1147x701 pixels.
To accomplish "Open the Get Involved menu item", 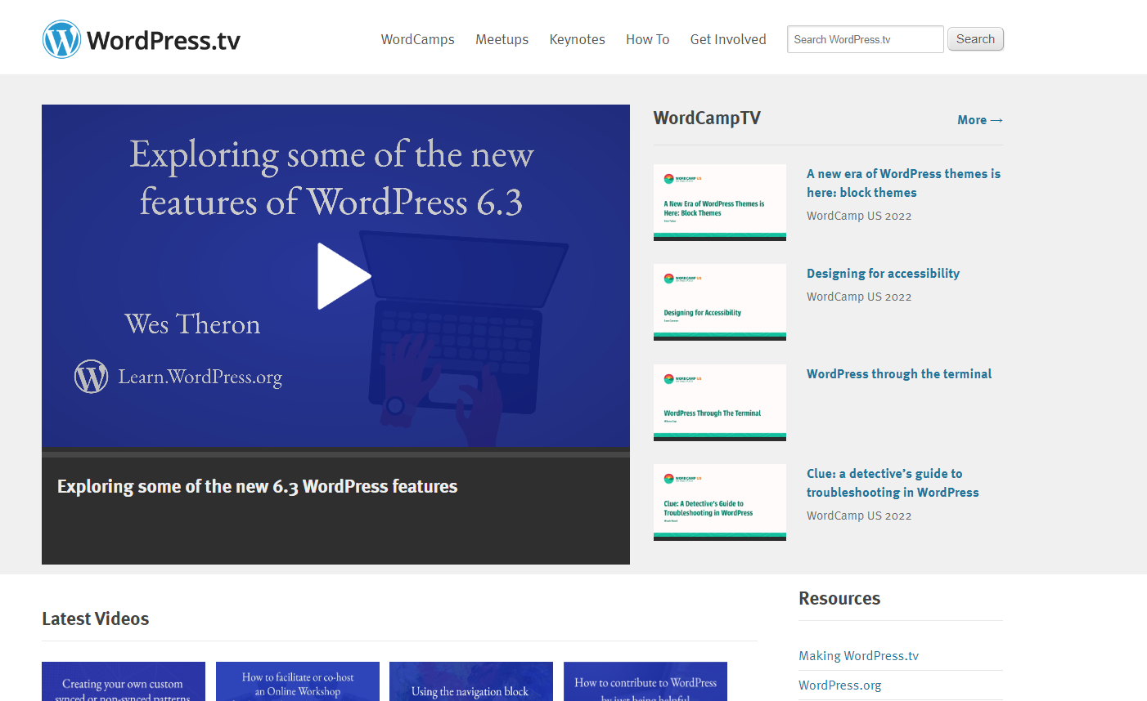I will 728,39.
